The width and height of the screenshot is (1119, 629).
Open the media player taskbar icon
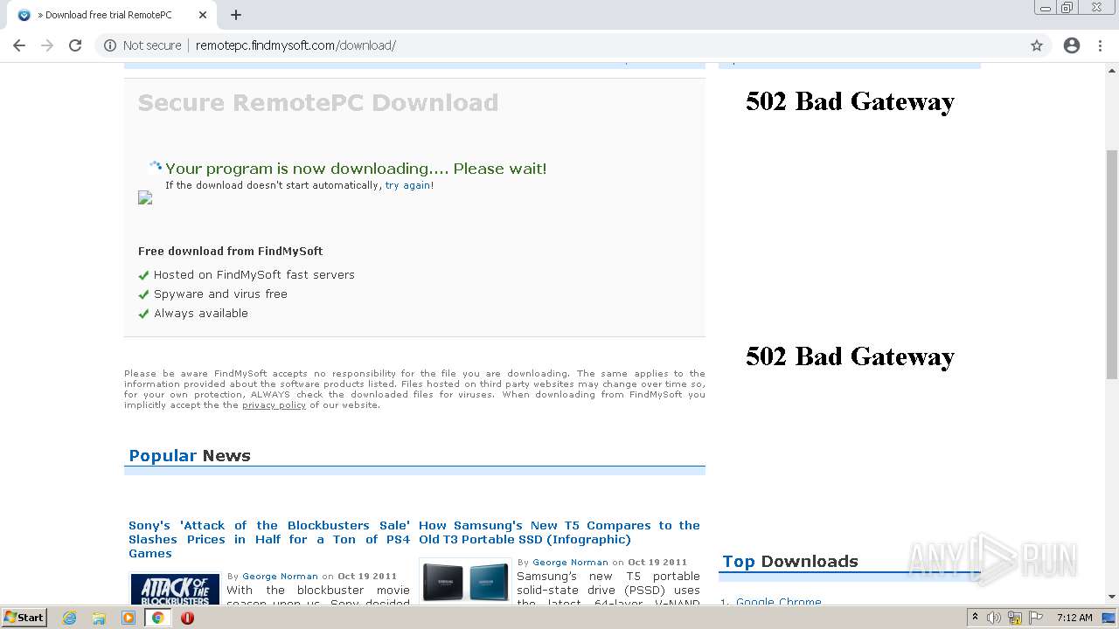tap(129, 618)
